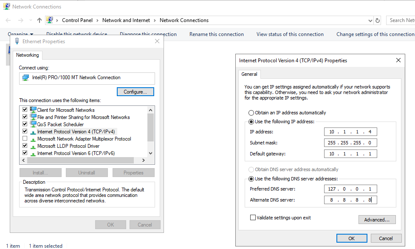The width and height of the screenshot is (415, 249).
Task: Select the QoS Packet Scheduler icon
Action: coord(34,124)
